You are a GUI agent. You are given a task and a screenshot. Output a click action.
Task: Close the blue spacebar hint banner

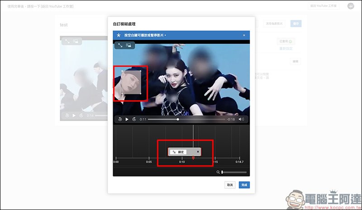pyautogui.click(x=244, y=35)
